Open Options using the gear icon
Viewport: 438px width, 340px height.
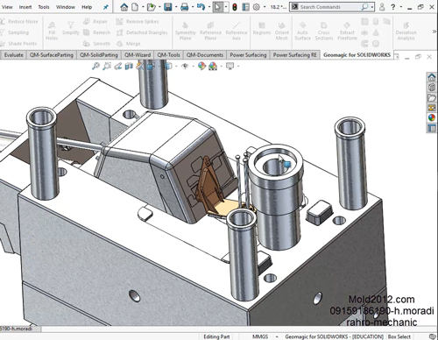(x=257, y=7)
